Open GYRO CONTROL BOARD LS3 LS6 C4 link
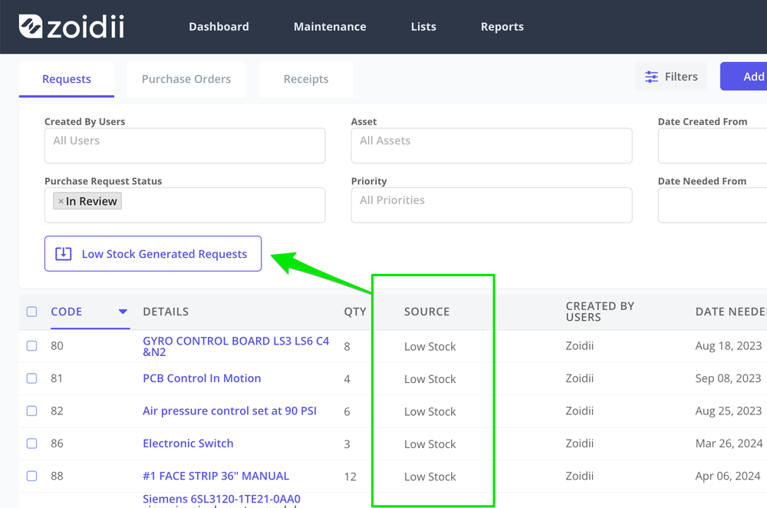Image resolution: width=767 pixels, height=508 pixels. pos(235,346)
